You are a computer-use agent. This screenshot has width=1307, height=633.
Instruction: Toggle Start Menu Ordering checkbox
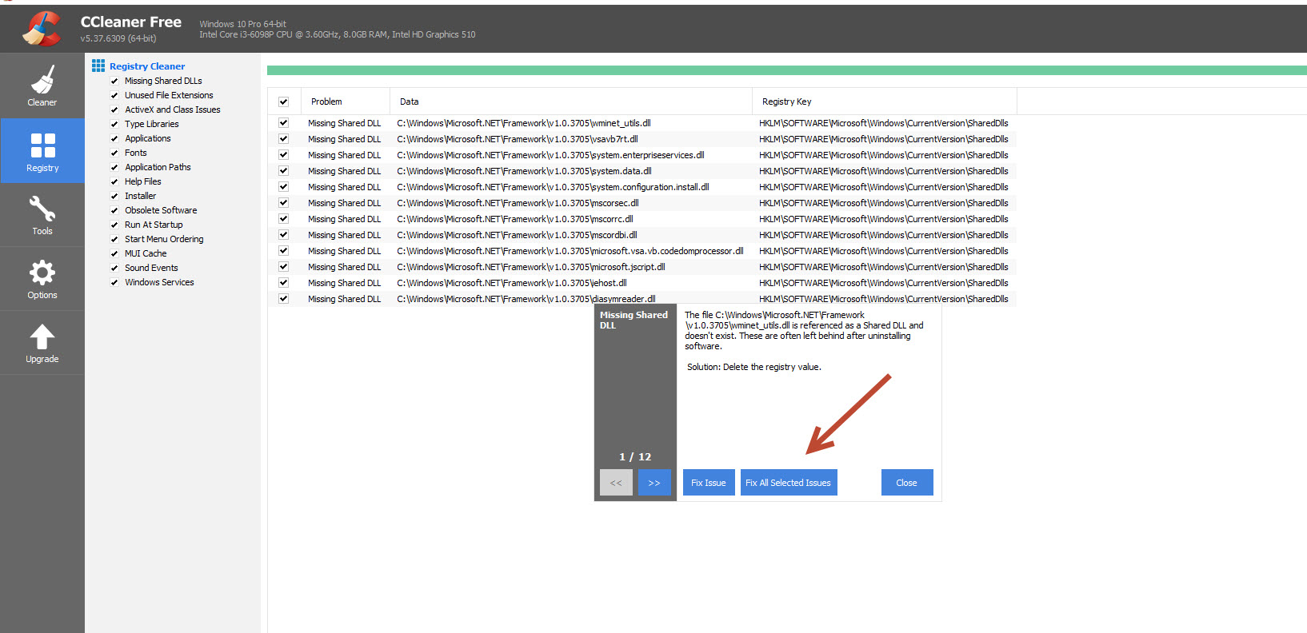(x=114, y=239)
